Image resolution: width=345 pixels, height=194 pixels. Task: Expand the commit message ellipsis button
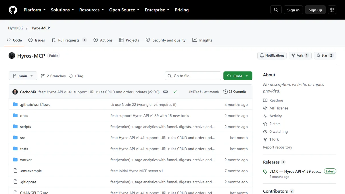(x=165, y=92)
